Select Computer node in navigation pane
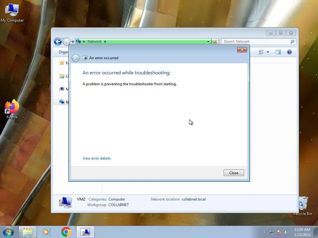Viewport: 318px width, 238px height. click(62, 89)
